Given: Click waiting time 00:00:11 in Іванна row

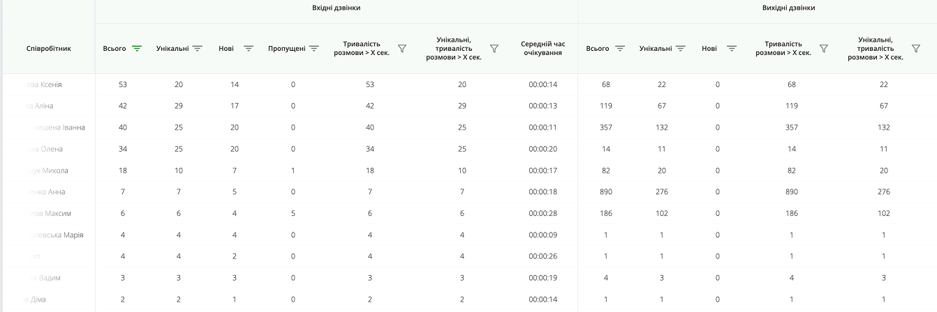Looking at the screenshot, I should (x=543, y=127).
